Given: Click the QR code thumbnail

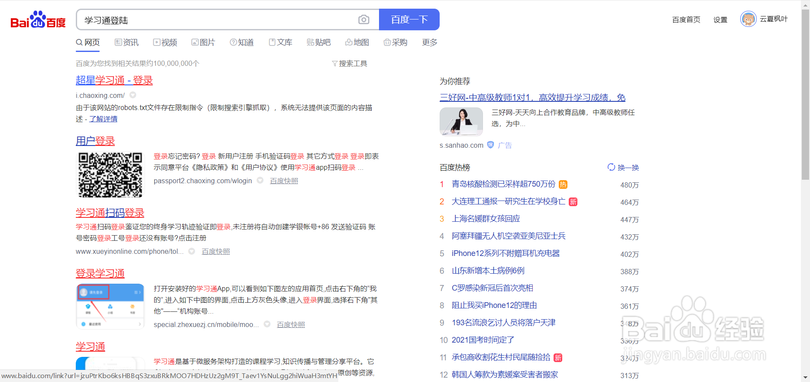Looking at the screenshot, I should click(110, 175).
